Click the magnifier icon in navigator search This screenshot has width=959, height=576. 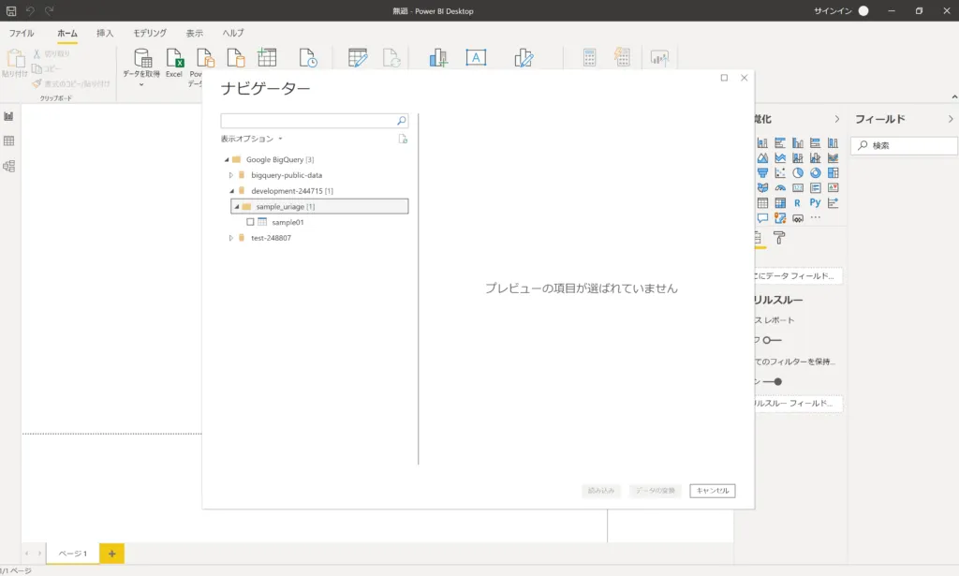[401, 121]
